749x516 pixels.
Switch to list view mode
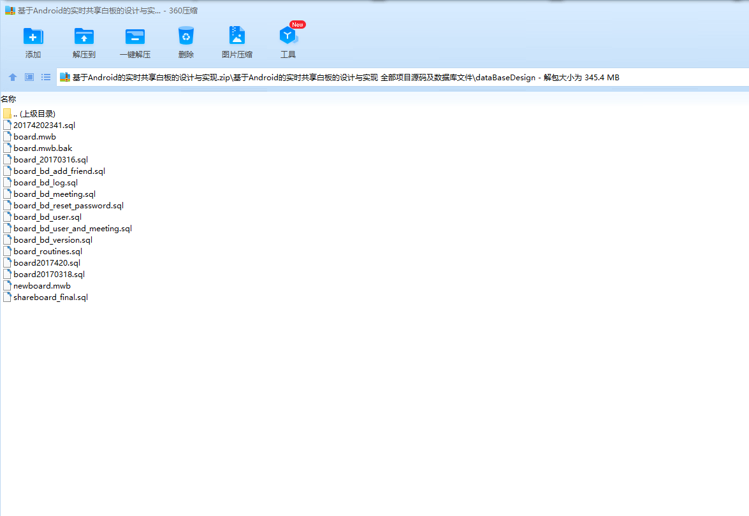[x=46, y=77]
